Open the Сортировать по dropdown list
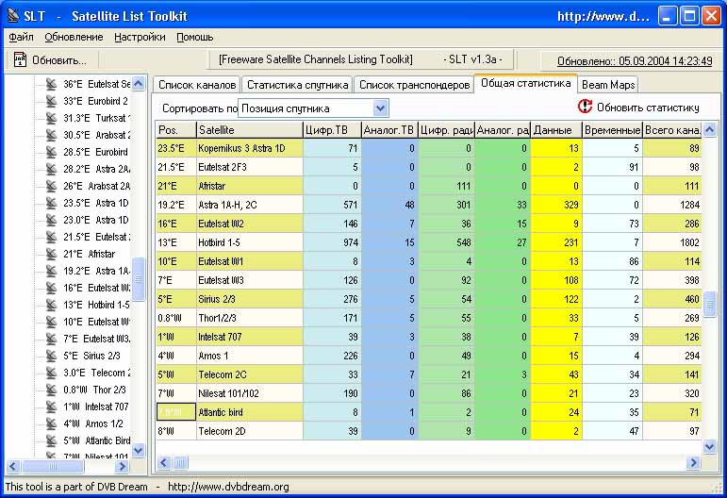This screenshot has width=727, height=498. (380, 108)
